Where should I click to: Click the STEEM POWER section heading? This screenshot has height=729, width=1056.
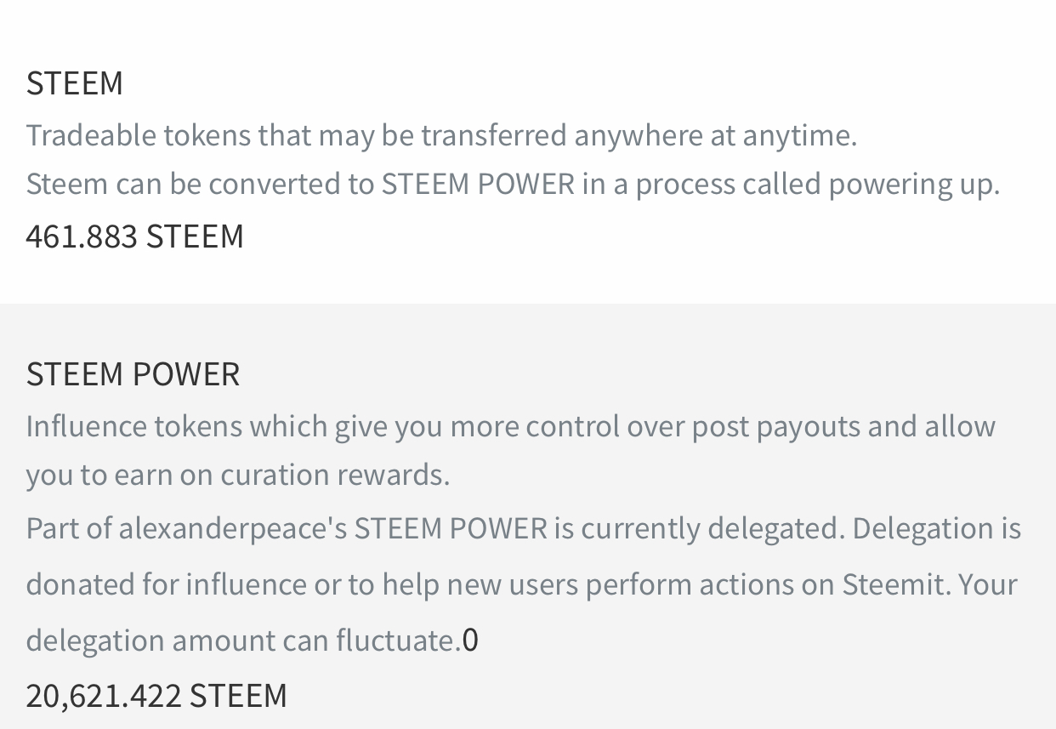click(133, 374)
